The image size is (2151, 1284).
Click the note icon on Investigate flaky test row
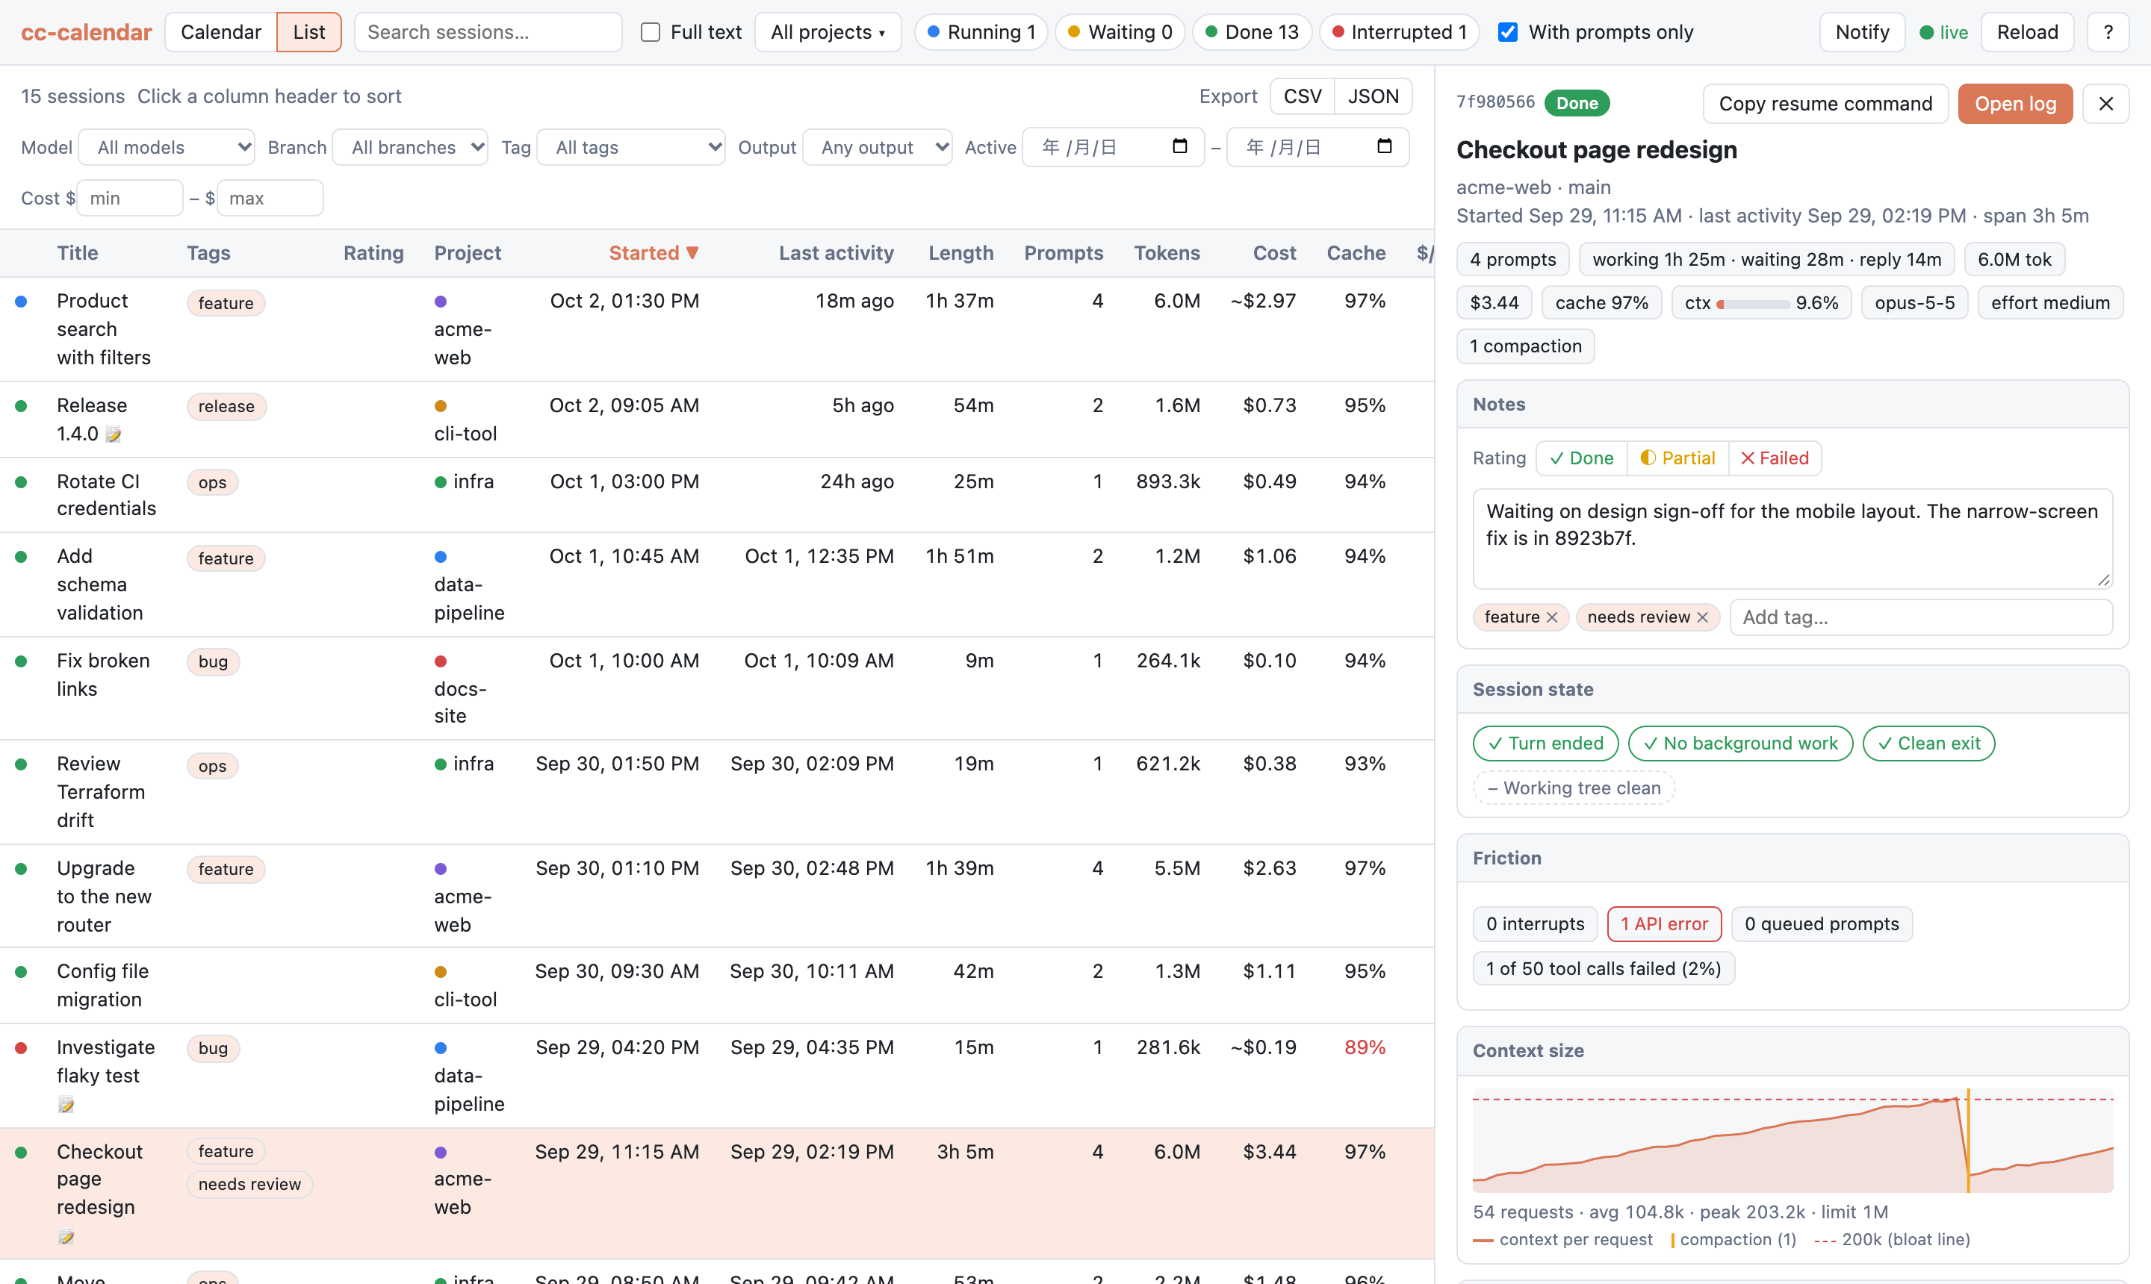click(66, 1104)
